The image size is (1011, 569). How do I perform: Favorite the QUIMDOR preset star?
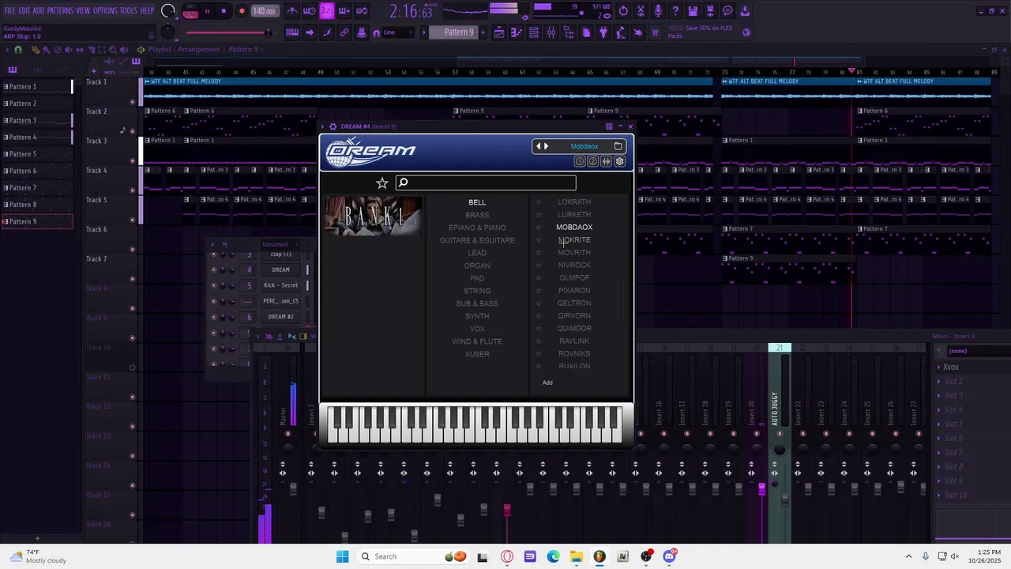pos(539,329)
